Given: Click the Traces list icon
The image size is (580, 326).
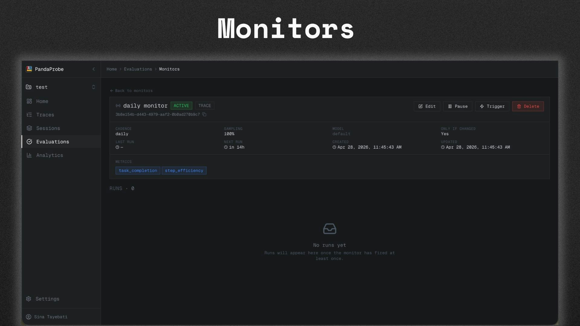Looking at the screenshot, I should pos(29,115).
